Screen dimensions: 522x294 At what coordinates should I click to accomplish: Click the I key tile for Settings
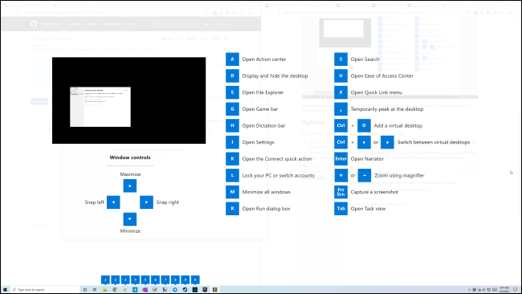[x=232, y=142]
